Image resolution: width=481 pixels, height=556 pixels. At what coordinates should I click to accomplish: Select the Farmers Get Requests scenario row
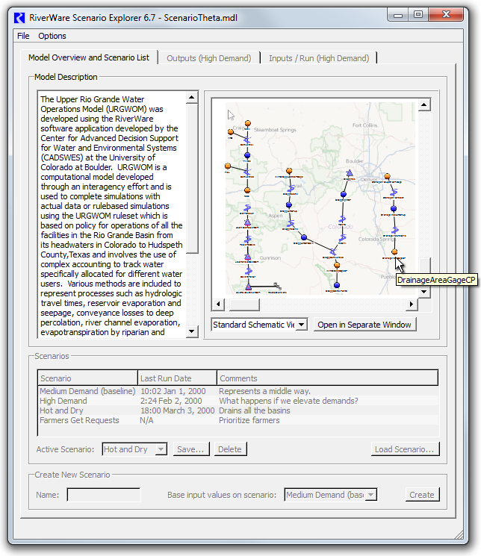coord(238,420)
